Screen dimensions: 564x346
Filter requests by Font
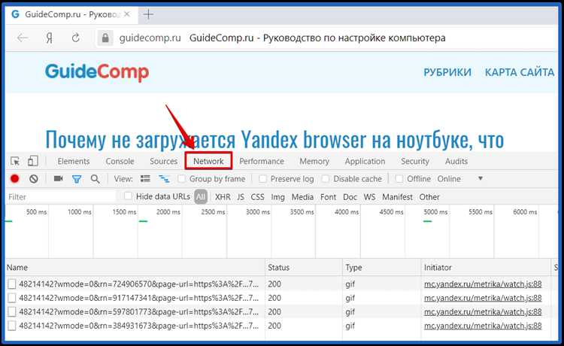pos(328,197)
